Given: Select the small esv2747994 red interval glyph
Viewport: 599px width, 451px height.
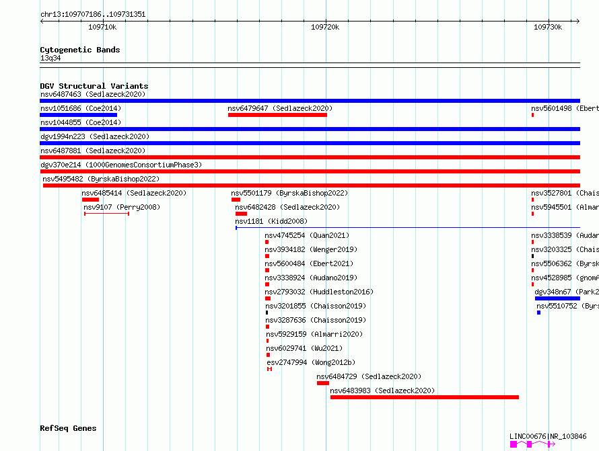Looking at the screenshot, I should [x=269, y=369].
